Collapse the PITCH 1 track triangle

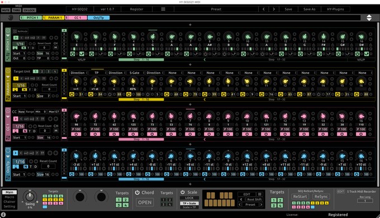click(8, 36)
